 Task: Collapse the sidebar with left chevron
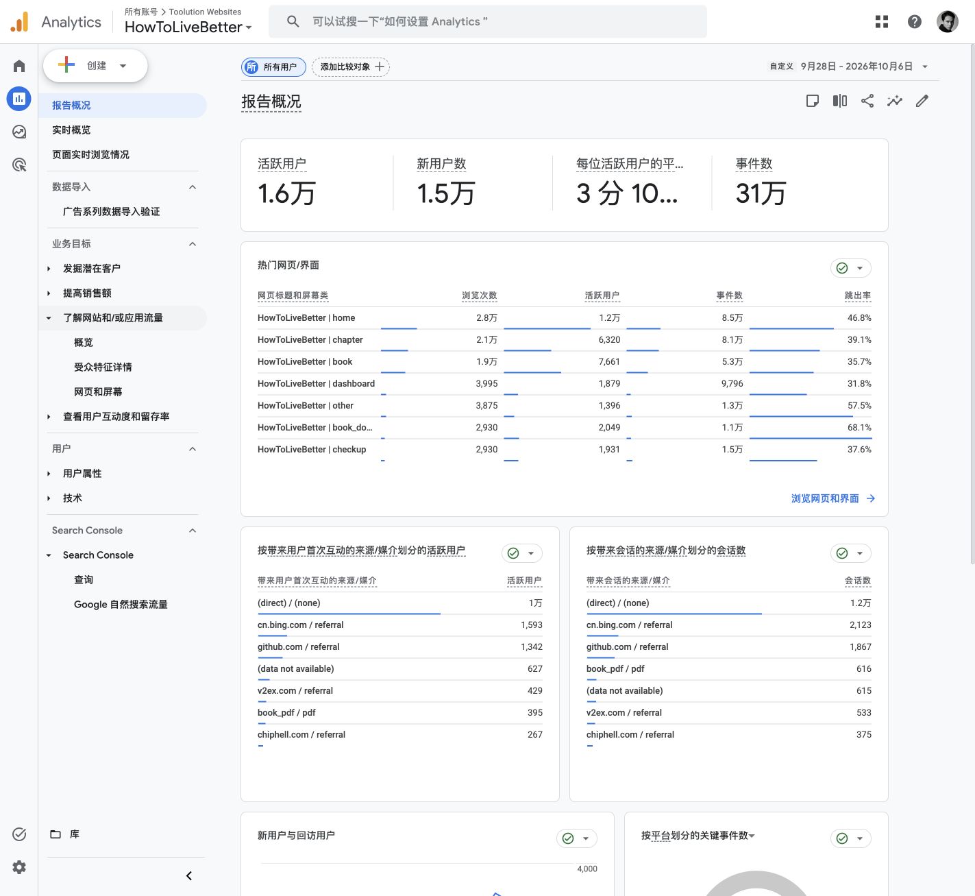(x=189, y=876)
